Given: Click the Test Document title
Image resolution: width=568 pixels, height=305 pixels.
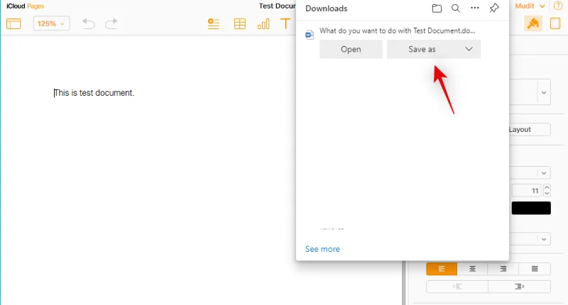Looking at the screenshot, I should 277,6.
